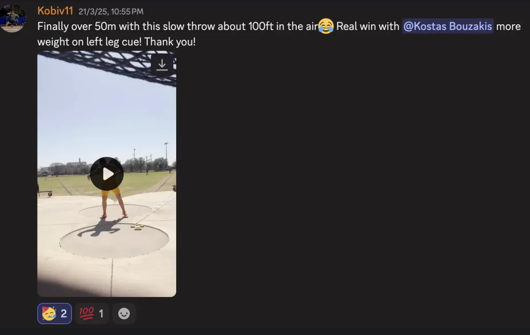Click the red 100 emoji icon
530x335 pixels.
(86, 314)
